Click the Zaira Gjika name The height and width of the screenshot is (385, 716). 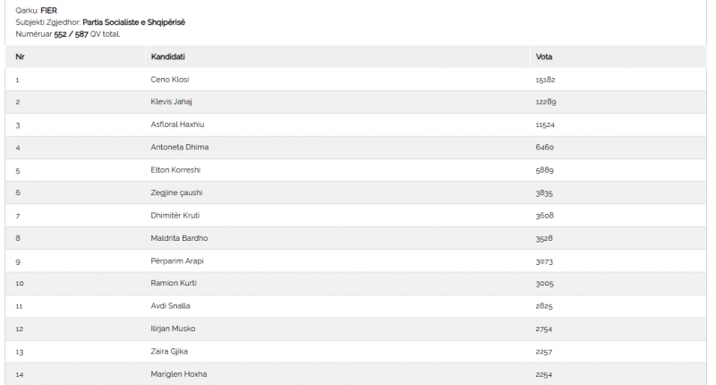[x=169, y=352]
